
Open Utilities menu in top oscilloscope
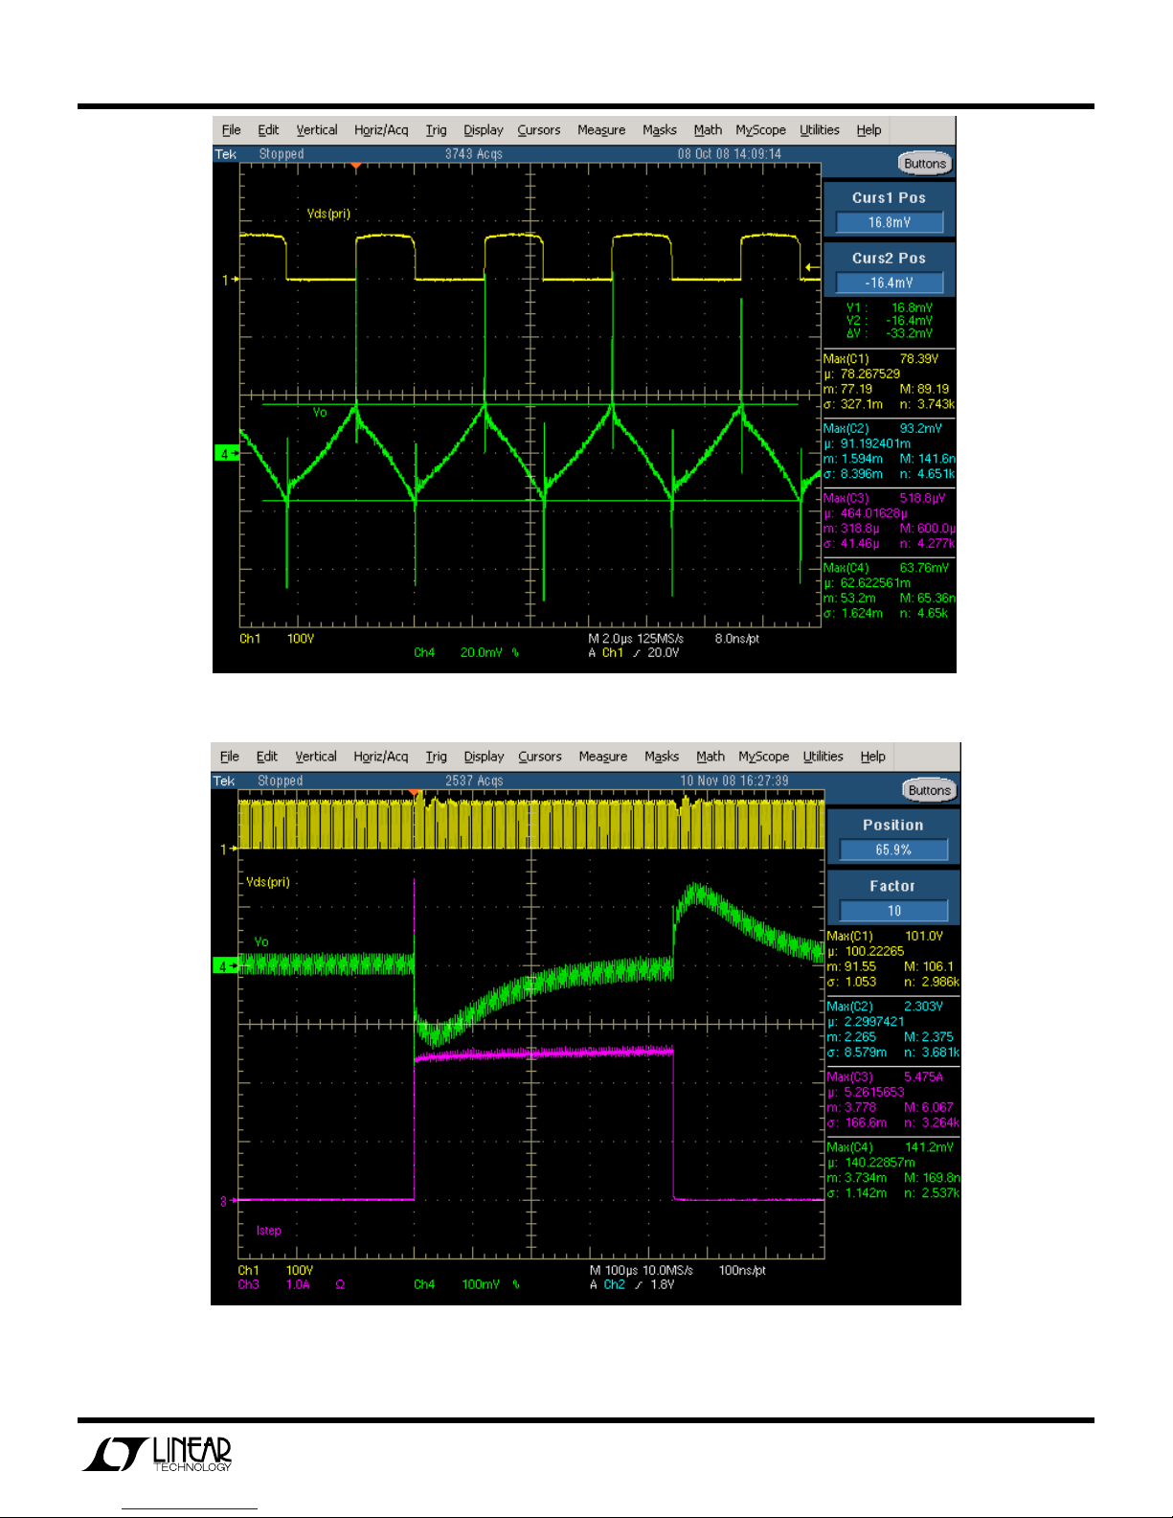tap(820, 130)
